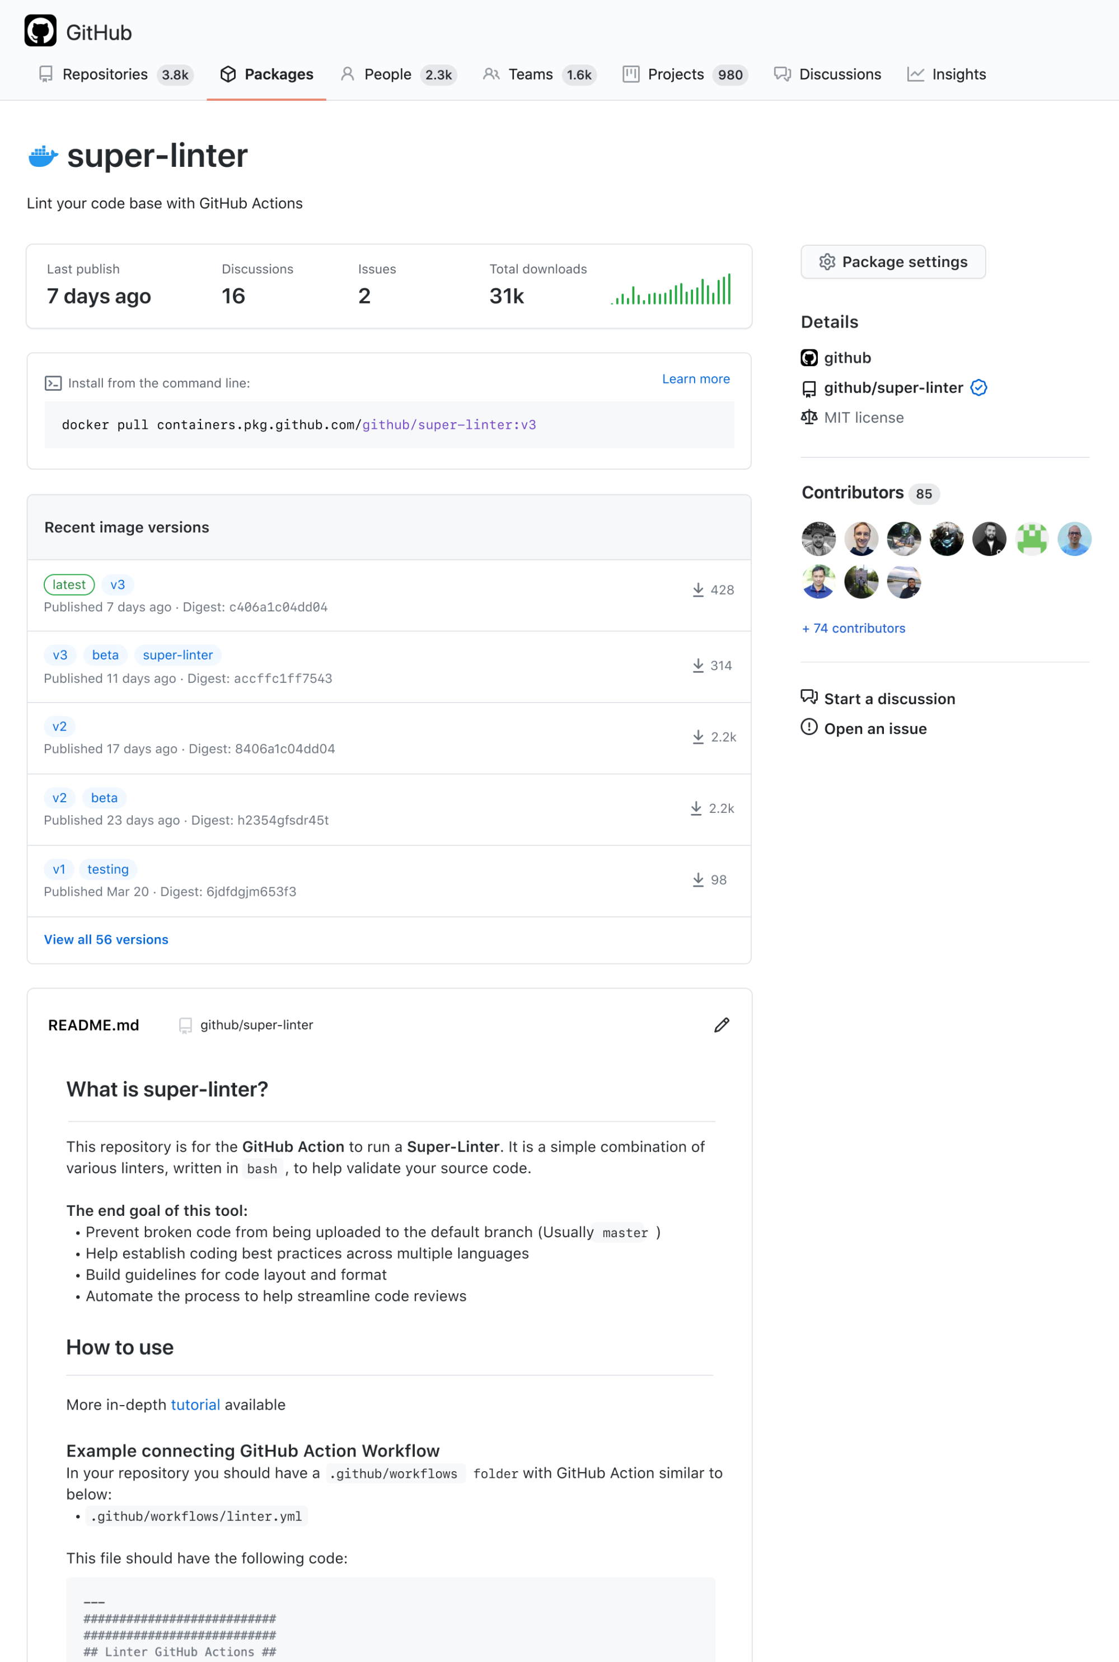Click the verified badge next to github/super-linter
1119x1662 pixels.
[x=979, y=387]
